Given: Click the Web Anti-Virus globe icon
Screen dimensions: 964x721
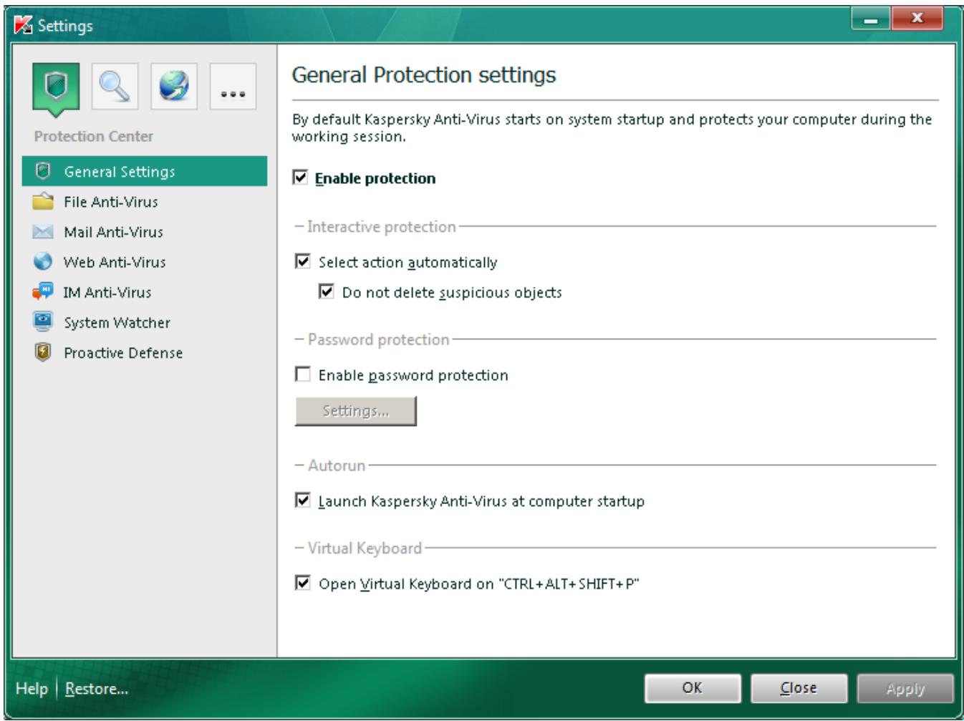Looking at the screenshot, I should tap(43, 261).
